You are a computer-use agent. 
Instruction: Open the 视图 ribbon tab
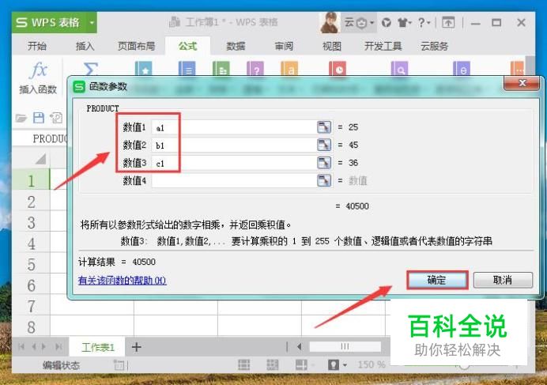coord(331,46)
